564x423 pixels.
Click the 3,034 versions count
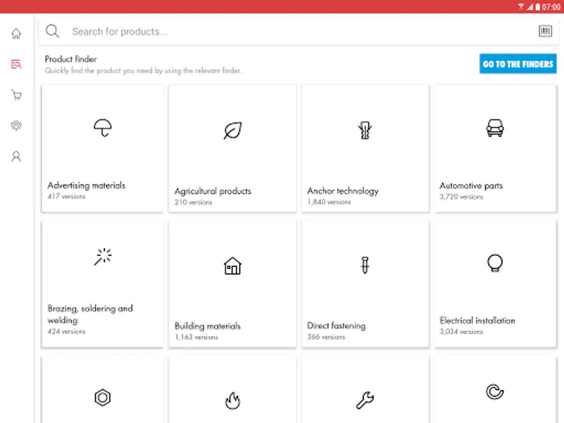point(461,332)
